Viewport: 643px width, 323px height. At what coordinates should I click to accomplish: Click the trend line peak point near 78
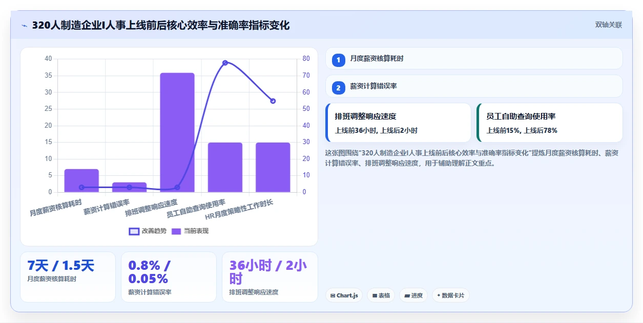[x=225, y=63]
